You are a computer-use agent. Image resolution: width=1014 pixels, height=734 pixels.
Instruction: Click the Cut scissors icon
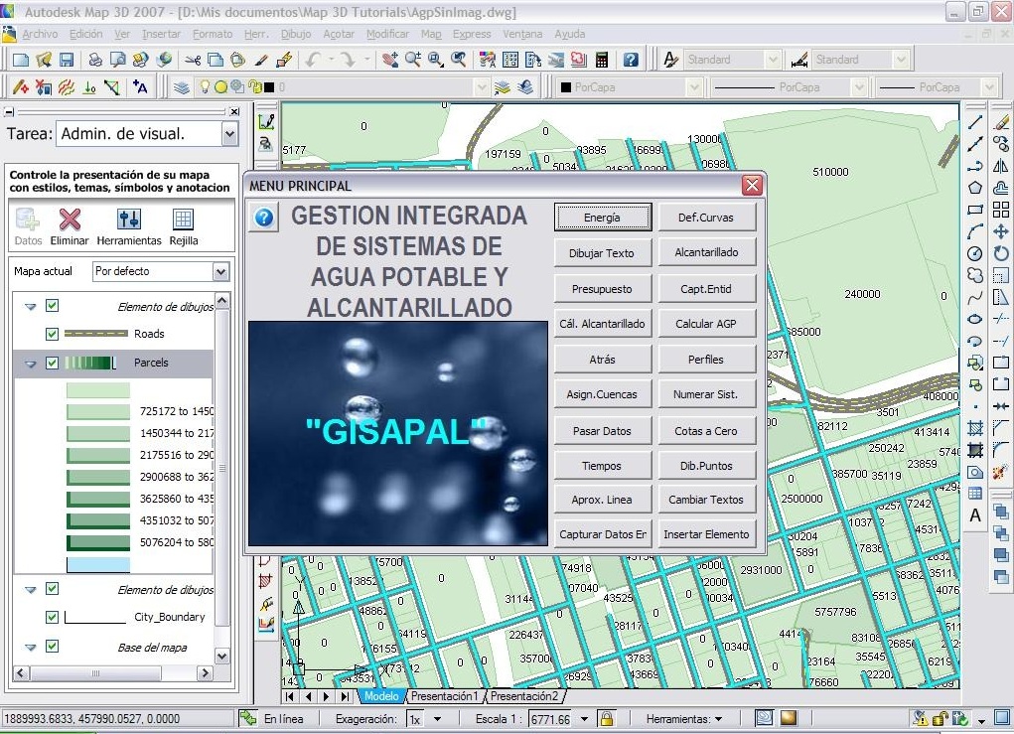[193, 60]
